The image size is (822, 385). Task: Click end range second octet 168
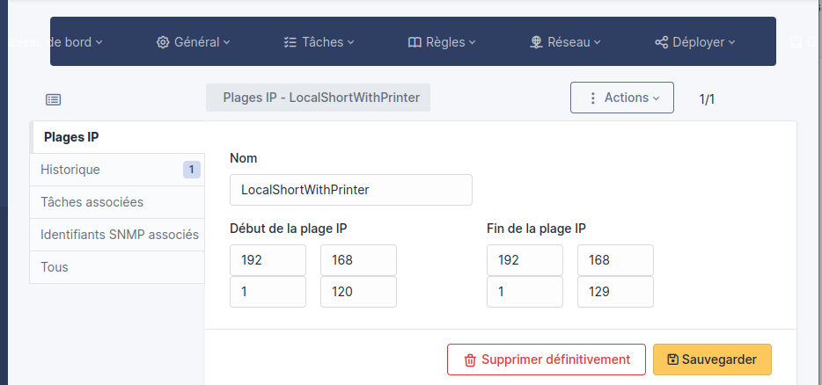coord(615,260)
